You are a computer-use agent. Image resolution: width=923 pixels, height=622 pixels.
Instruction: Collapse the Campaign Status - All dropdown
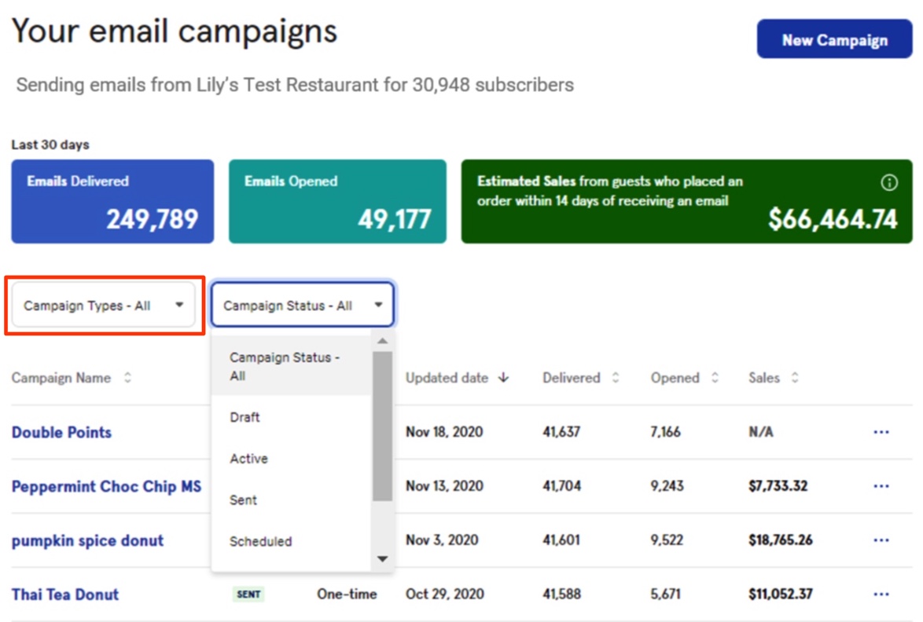[x=303, y=306]
